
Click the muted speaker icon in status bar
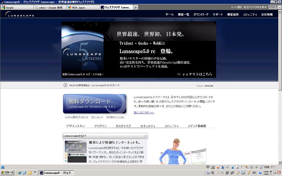(x=227, y=167)
